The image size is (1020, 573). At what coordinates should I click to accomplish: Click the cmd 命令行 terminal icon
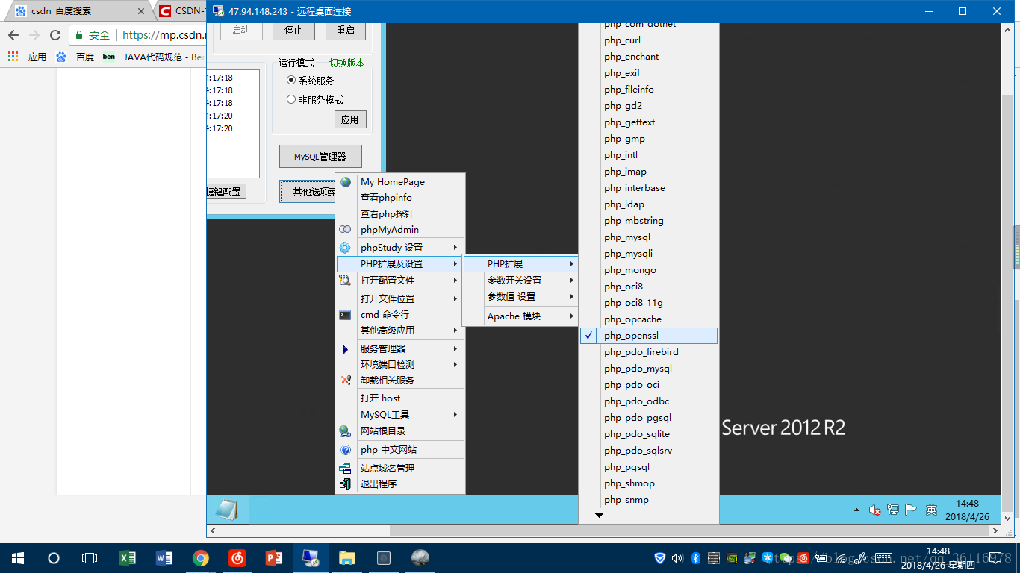point(345,315)
